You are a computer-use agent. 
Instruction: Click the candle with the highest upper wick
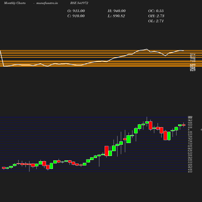point(147,122)
